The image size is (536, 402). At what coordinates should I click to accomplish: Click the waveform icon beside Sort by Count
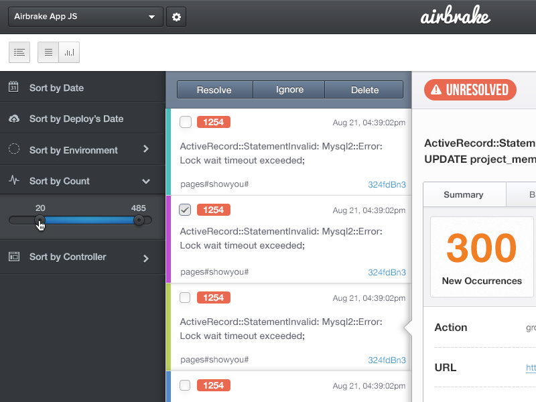click(x=15, y=180)
